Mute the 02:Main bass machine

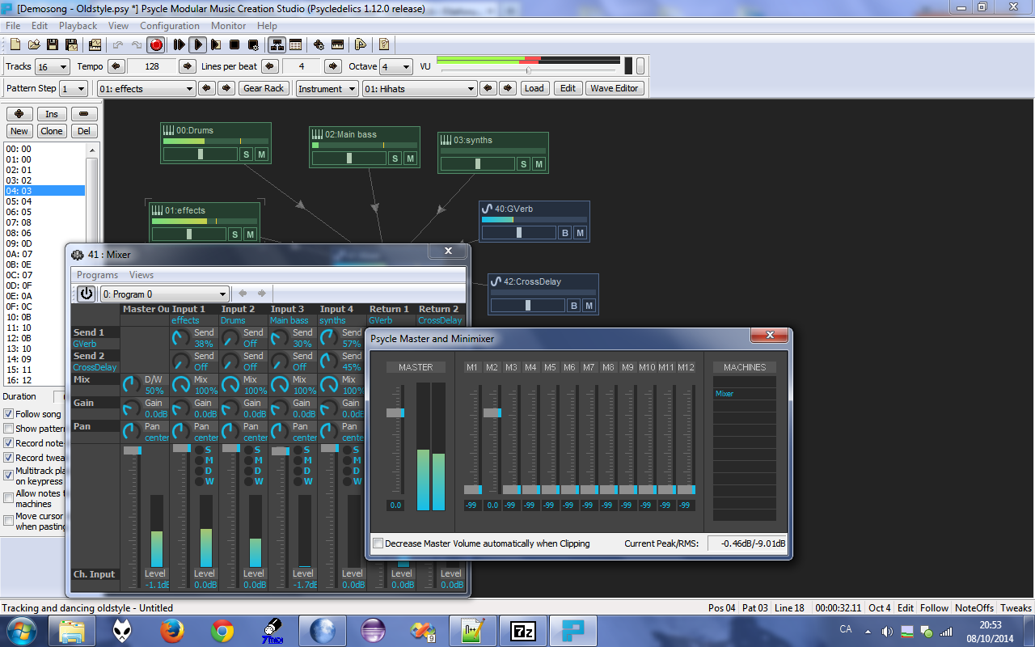coord(410,158)
